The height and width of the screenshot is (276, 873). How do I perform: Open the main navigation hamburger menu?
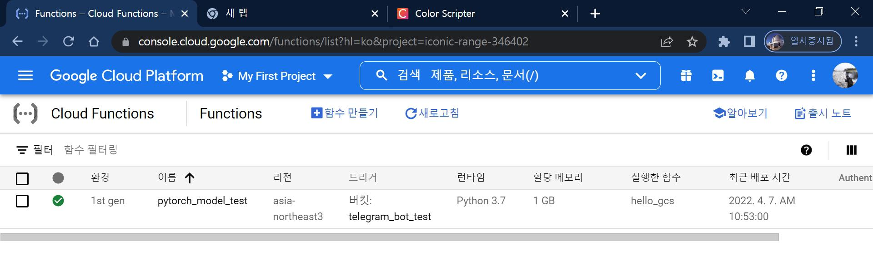coord(25,76)
